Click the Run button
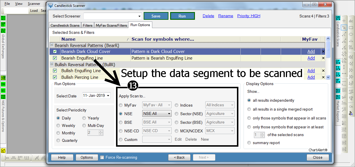 click(x=182, y=16)
